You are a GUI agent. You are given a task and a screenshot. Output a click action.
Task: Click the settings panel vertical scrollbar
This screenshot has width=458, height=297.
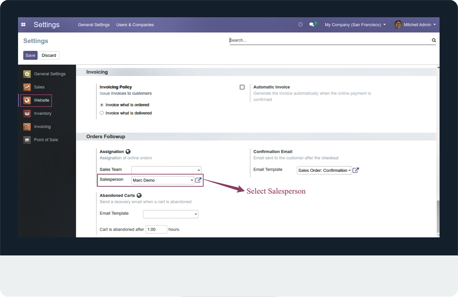[438, 217]
